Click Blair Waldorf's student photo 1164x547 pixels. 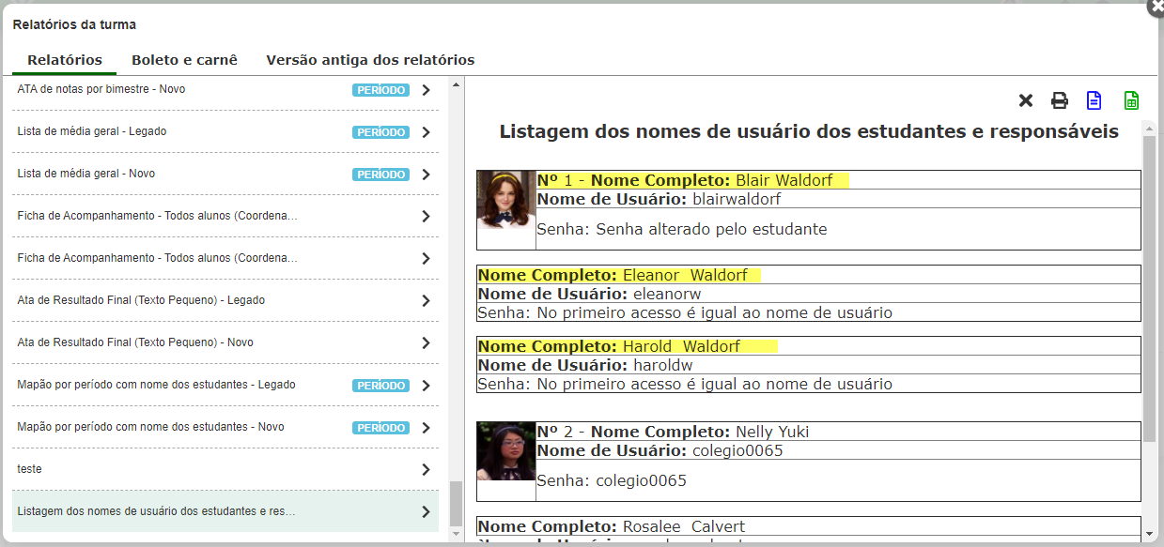[506, 200]
